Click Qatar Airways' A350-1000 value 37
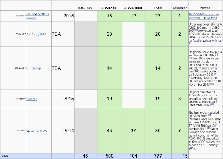This screenshot has width=223, height=159. [133, 131]
